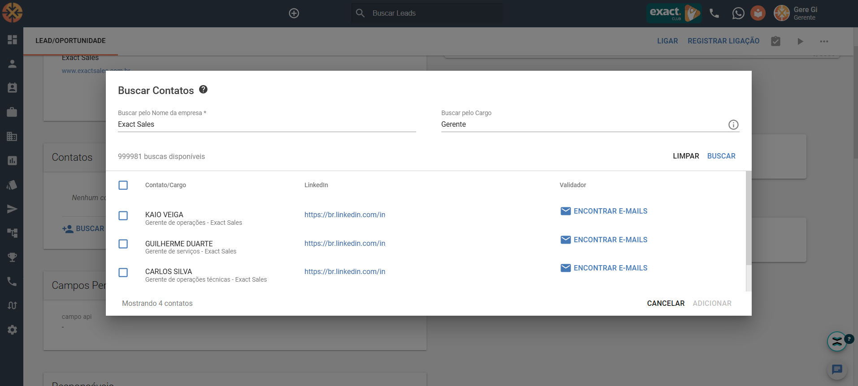This screenshot has width=858, height=386.
Task: Check the KAIO VEIGA contact checkbox
Action: (123, 215)
